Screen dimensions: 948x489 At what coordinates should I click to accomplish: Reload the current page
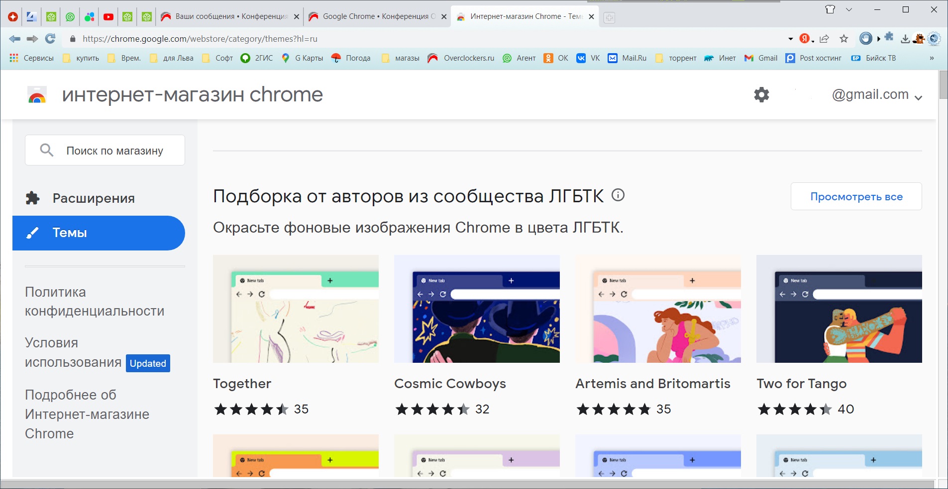click(x=50, y=39)
